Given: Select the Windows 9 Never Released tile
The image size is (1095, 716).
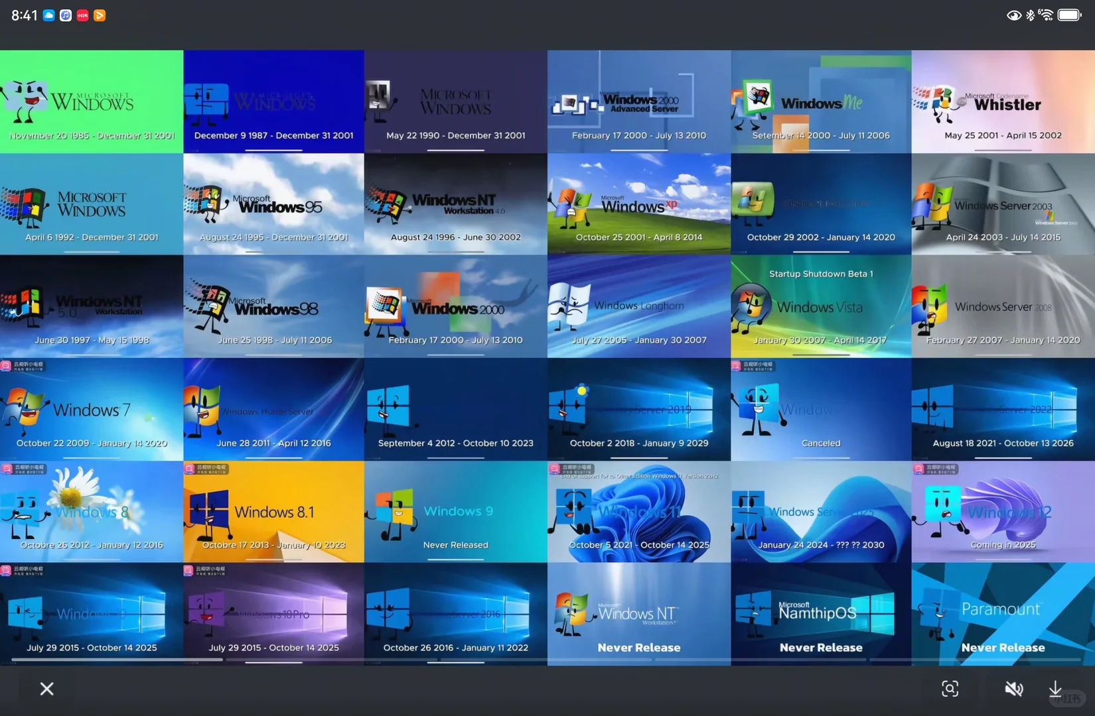Looking at the screenshot, I should [456, 512].
